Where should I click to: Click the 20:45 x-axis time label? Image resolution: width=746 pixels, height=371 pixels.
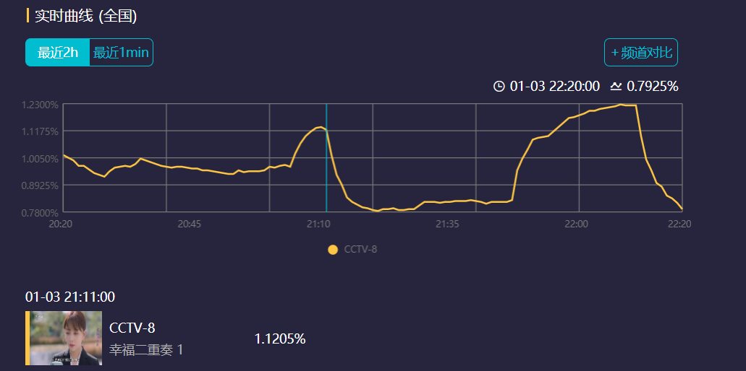[x=190, y=224]
